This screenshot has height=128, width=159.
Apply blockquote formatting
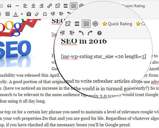pyautogui.click(x=9, y=6)
